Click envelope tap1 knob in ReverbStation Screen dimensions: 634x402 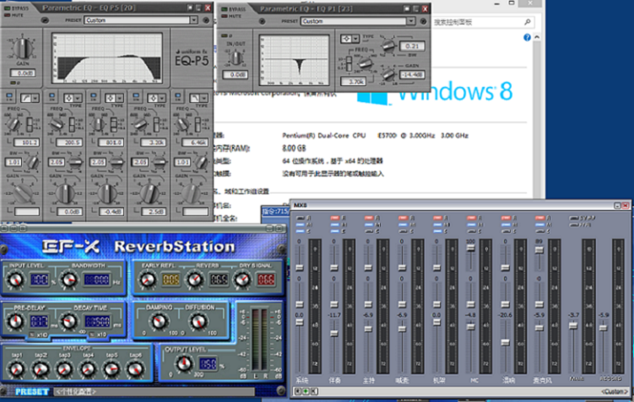point(17,369)
